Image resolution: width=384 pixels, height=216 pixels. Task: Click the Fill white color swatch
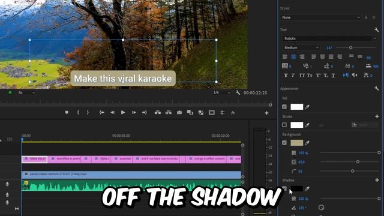click(x=296, y=107)
